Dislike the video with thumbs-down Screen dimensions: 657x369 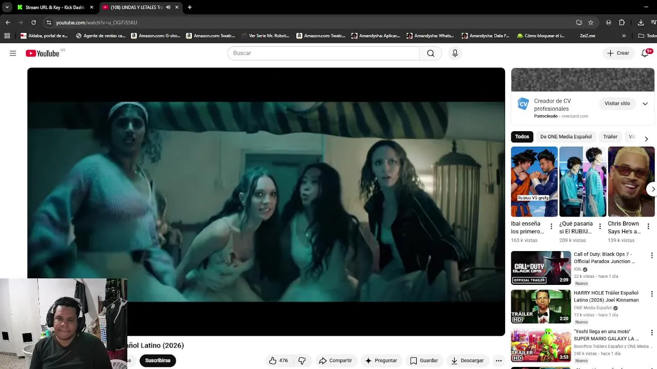(x=302, y=361)
